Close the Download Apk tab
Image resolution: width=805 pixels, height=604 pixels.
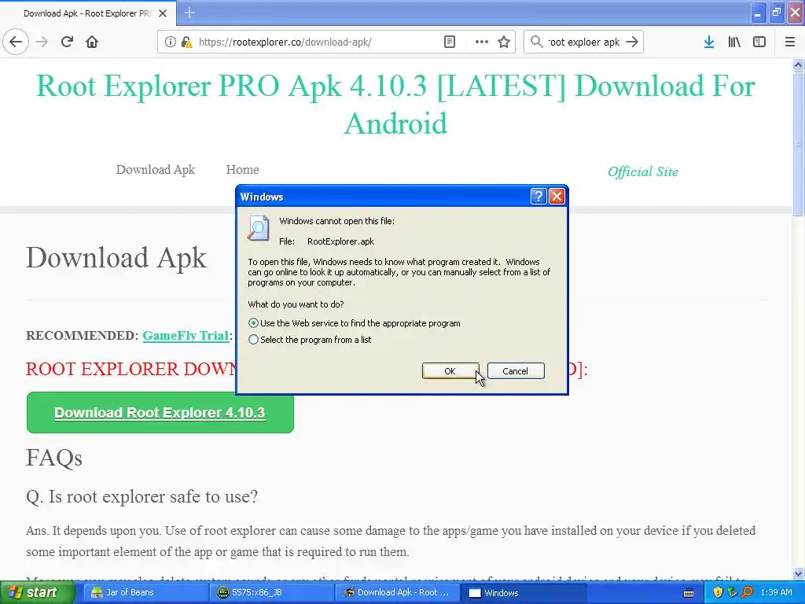coord(163,13)
